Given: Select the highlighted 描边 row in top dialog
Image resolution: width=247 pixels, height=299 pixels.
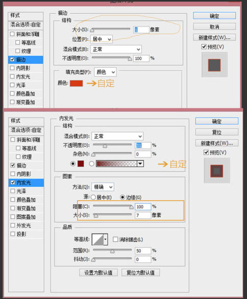Looking at the screenshot, I should coord(26,60).
